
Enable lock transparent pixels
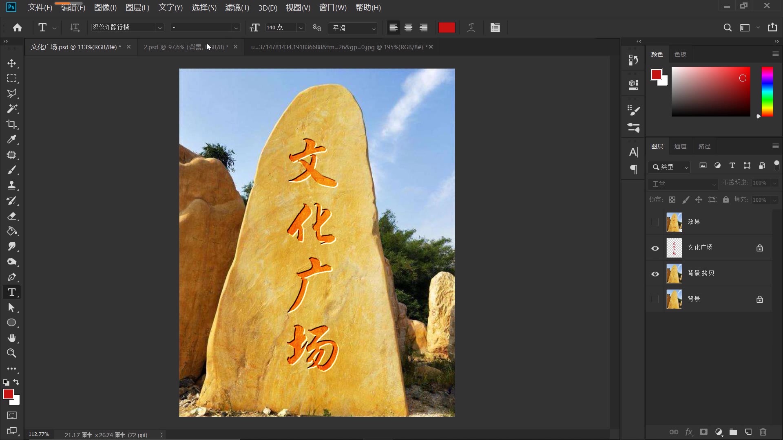[x=672, y=200]
